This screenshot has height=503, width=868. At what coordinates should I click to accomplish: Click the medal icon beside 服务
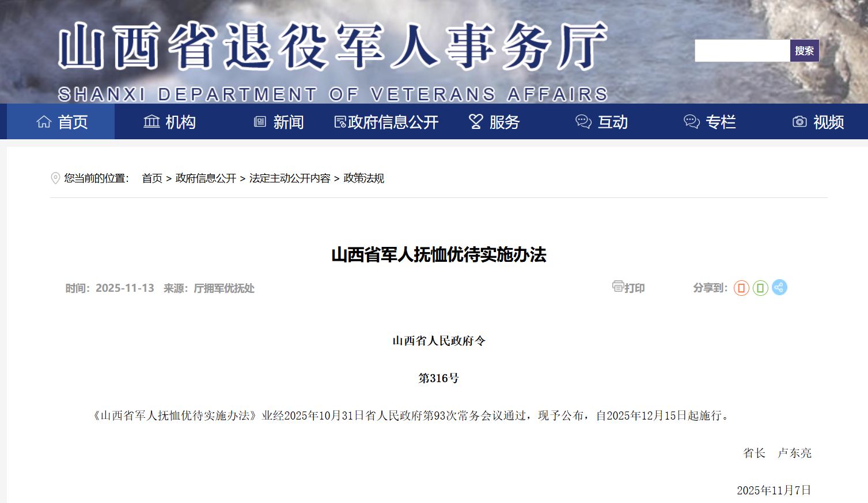point(476,121)
